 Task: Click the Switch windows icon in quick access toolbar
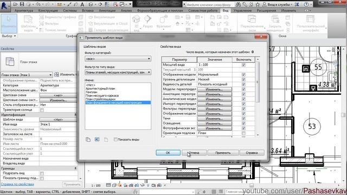pyautogui.click(x=122, y=4)
